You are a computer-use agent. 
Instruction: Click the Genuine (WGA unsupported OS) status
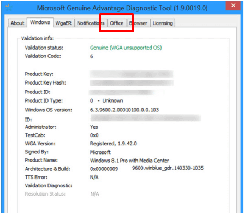coord(126,48)
